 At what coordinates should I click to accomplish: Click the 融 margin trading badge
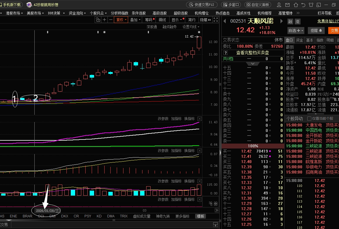(290, 22)
